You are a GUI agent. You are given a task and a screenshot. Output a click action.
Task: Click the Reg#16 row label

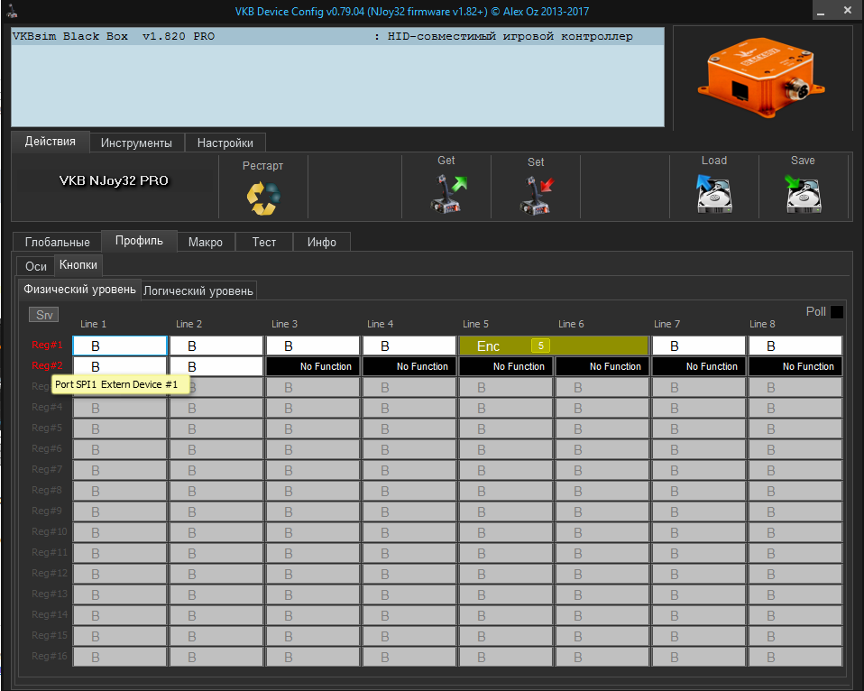pyautogui.click(x=49, y=656)
